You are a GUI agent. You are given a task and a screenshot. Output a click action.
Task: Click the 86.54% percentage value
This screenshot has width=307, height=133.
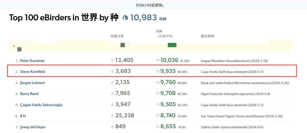tap(182, 105)
